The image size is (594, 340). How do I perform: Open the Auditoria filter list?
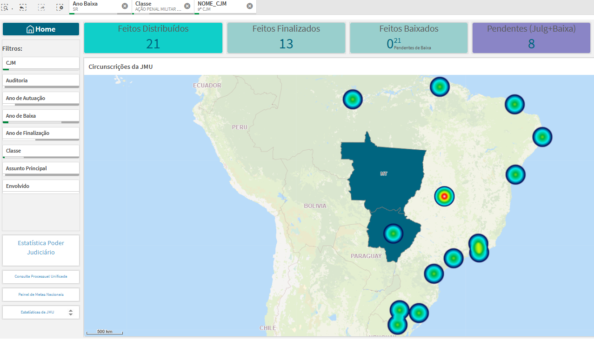click(40, 80)
